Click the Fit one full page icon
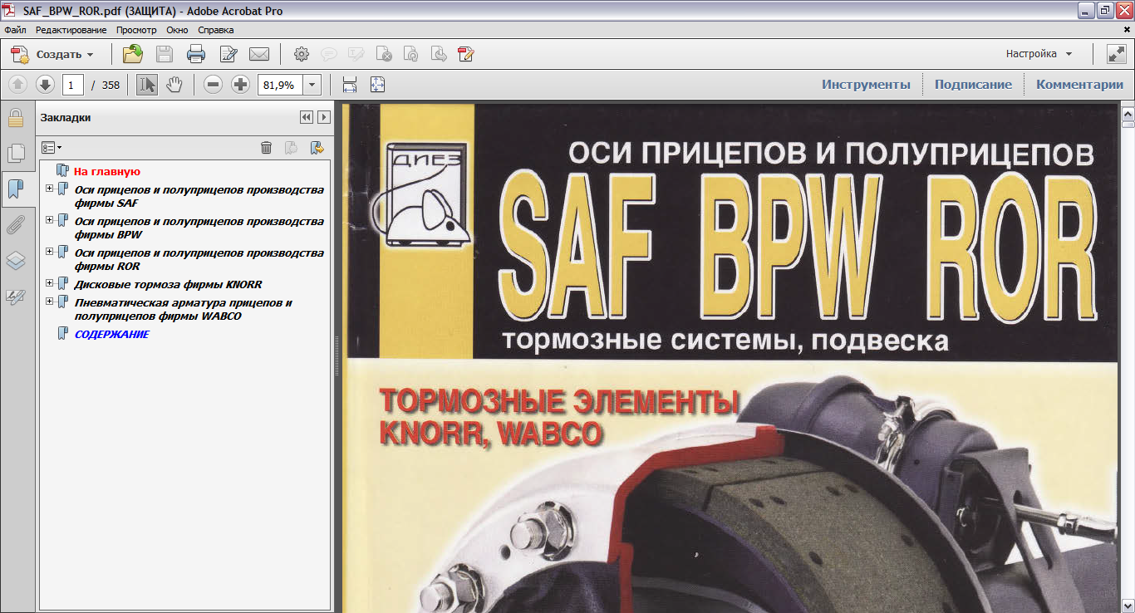The image size is (1135, 613). pyautogui.click(x=377, y=85)
